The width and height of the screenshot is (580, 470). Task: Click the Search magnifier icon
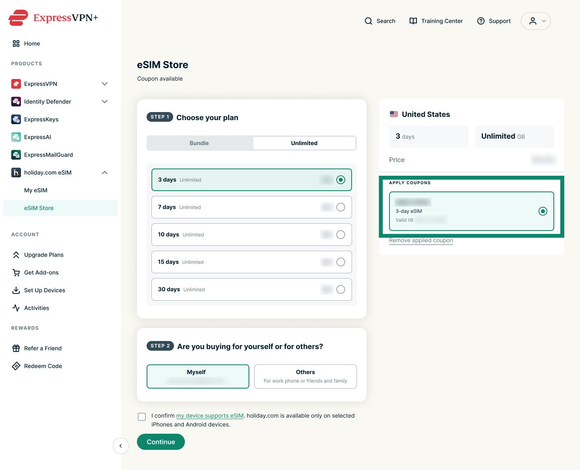coord(369,21)
